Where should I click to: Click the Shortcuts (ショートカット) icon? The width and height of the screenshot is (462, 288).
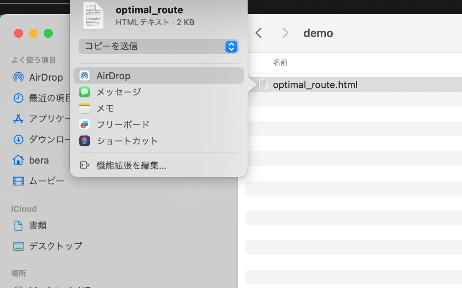pyautogui.click(x=84, y=141)
